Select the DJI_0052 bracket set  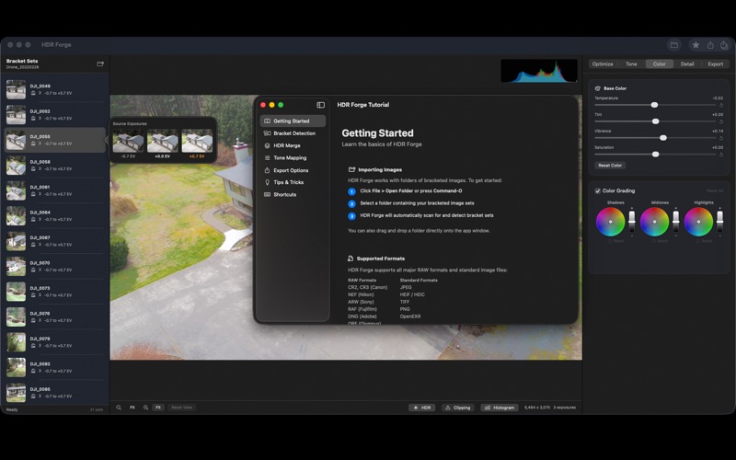tap(55, 115)
